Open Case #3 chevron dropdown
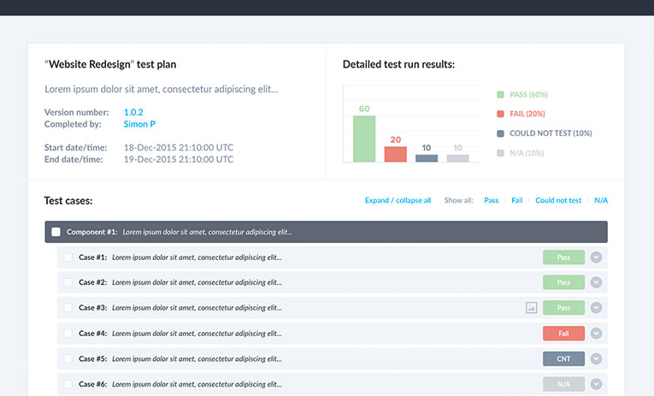 point(596,308)
